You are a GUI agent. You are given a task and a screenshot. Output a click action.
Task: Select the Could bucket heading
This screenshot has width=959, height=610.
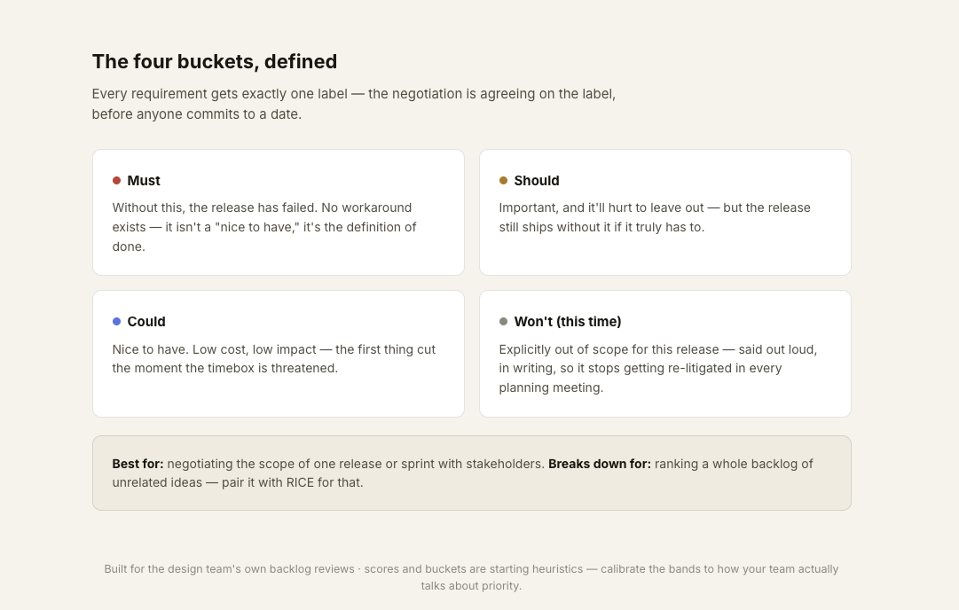[146, 322]
